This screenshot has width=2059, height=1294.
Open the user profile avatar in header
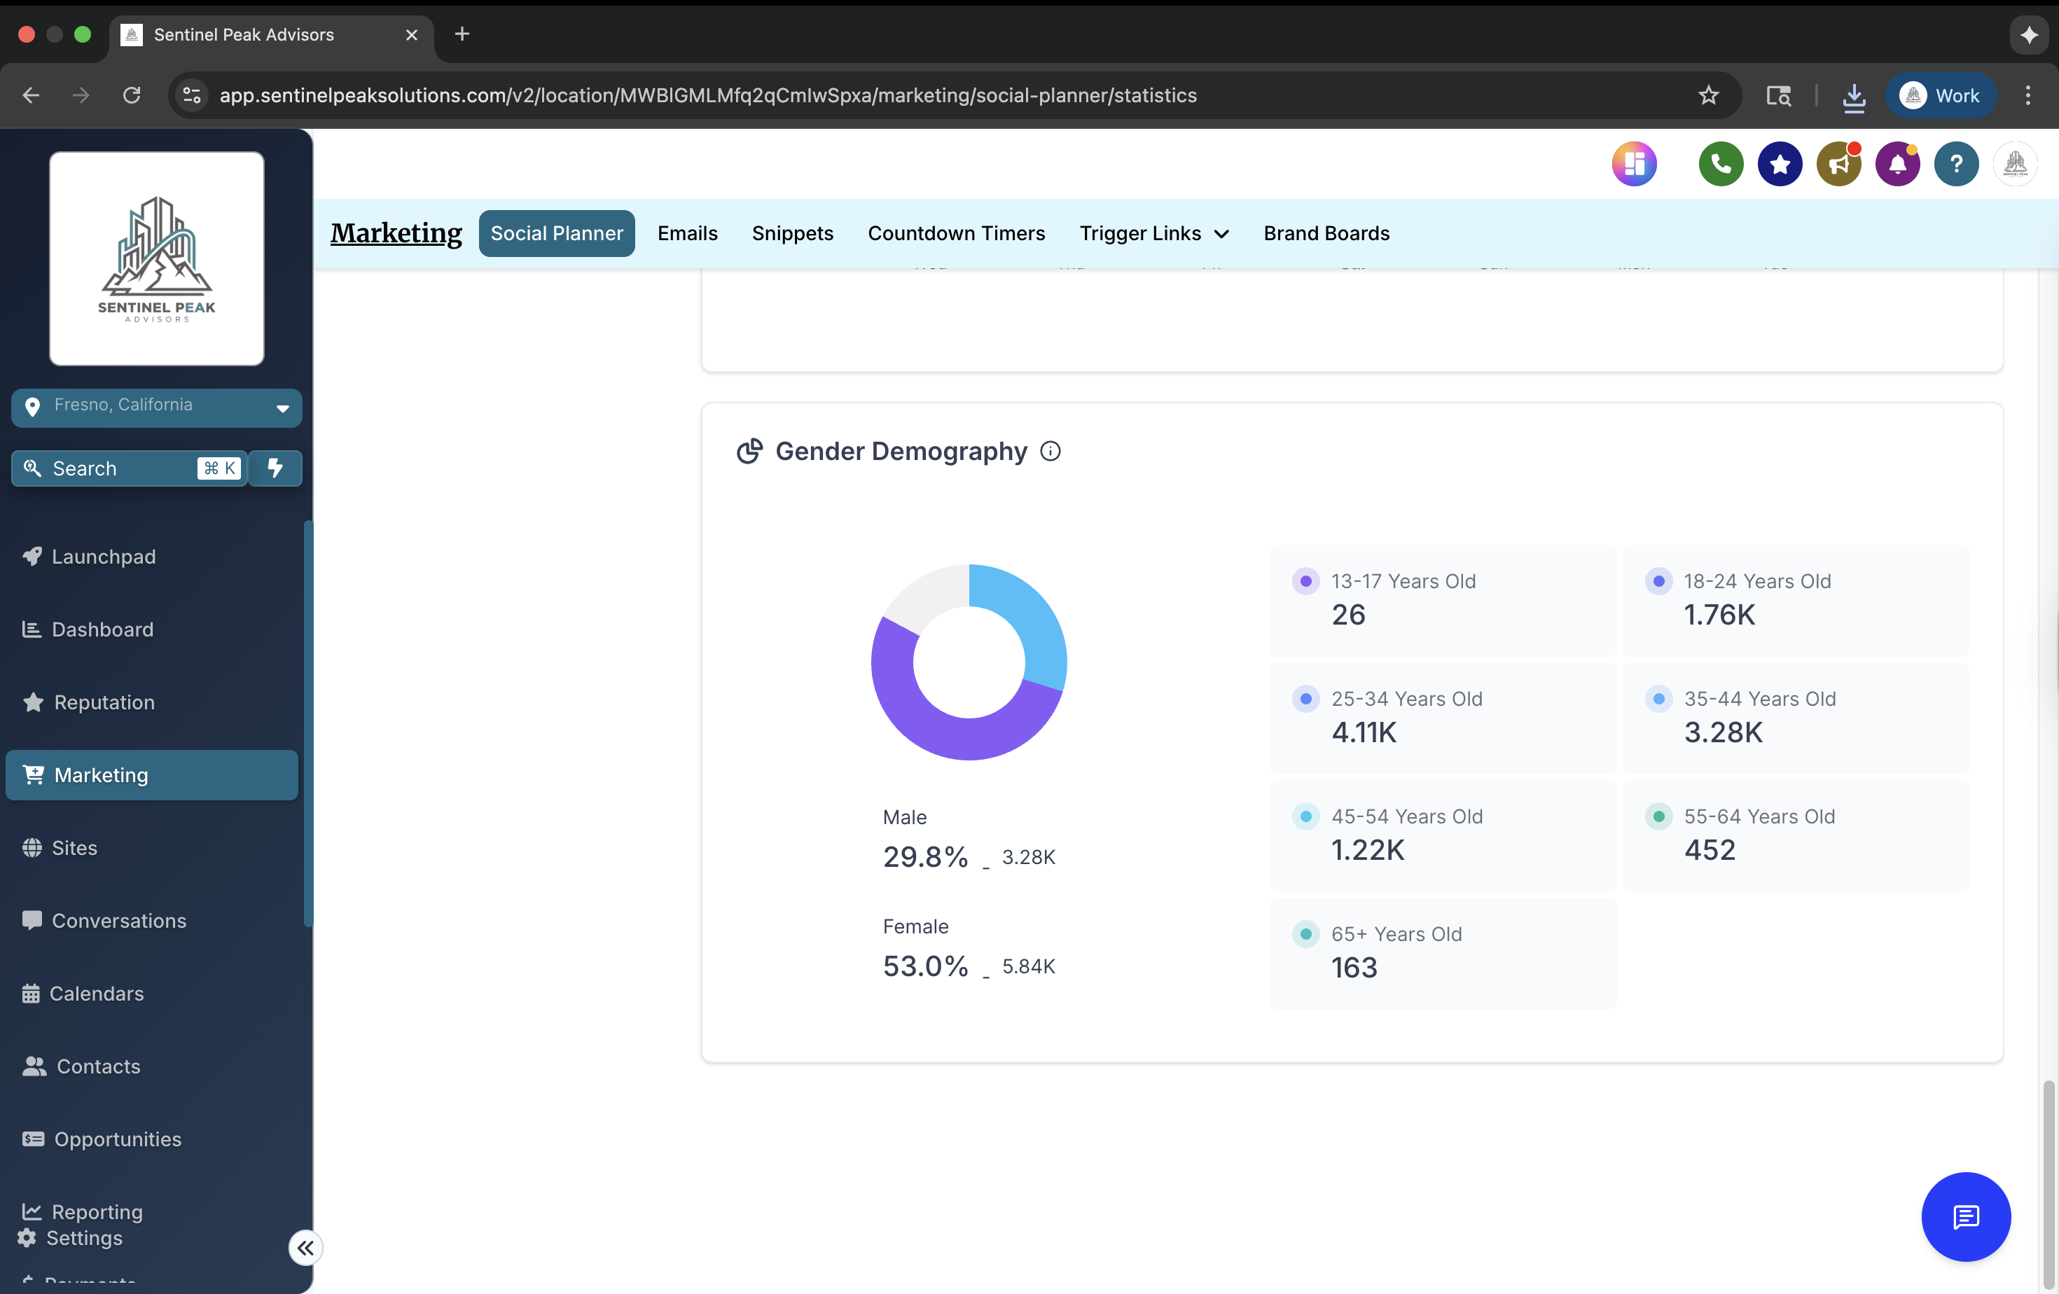[x=2016, y=164]
